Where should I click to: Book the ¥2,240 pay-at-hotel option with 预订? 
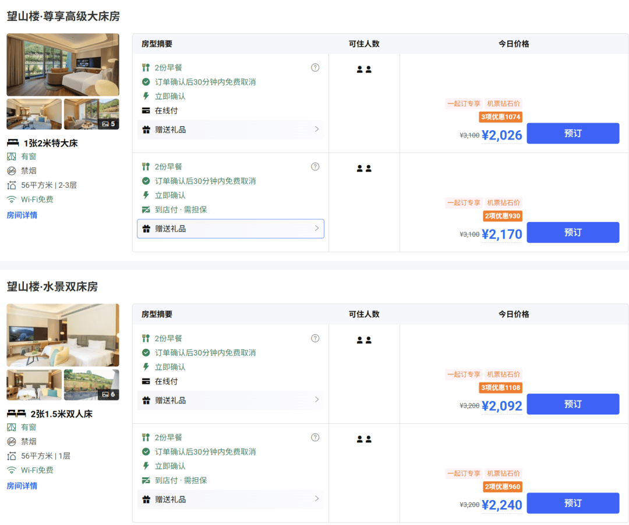click(x=573, y=503)
